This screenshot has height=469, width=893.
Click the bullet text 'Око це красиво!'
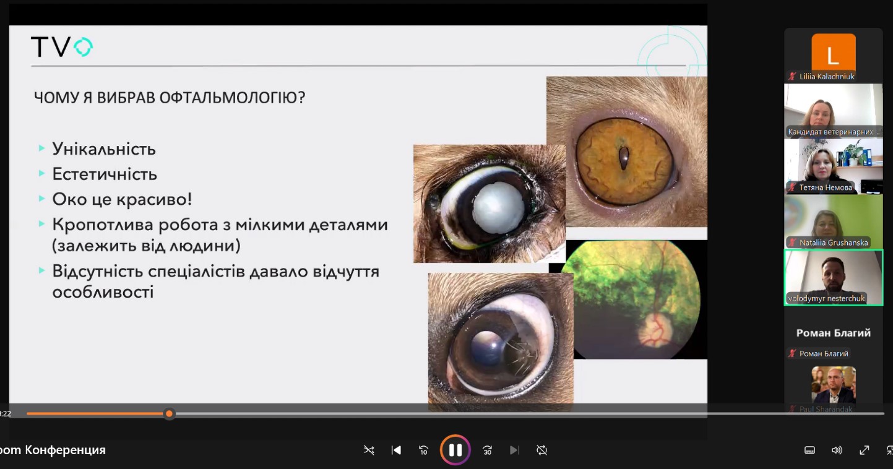point(122,199)
